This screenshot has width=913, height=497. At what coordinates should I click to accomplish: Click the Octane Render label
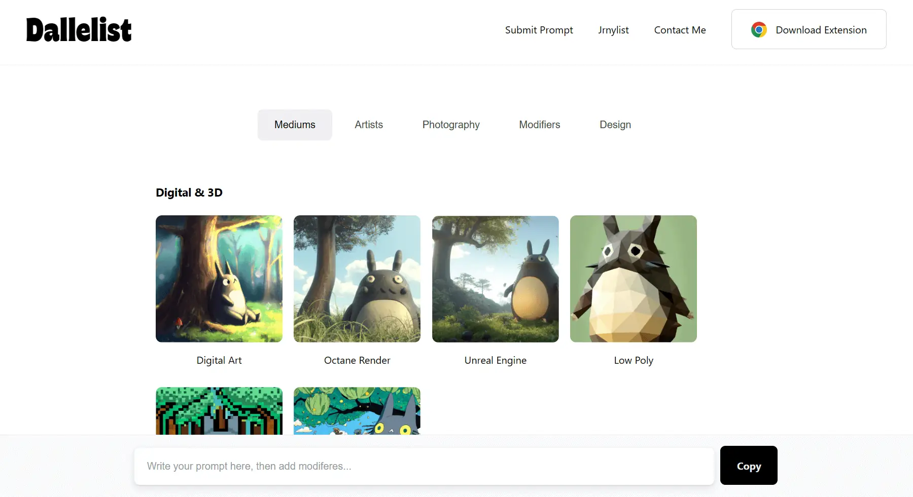tap(357, 360)
